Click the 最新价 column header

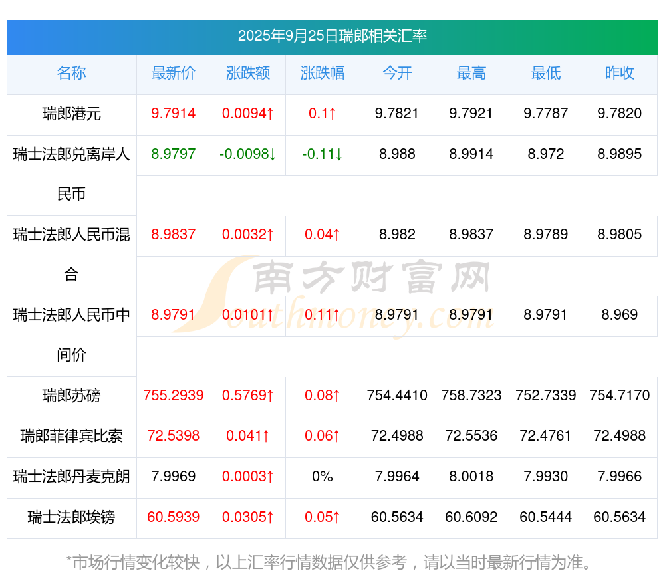[x=174, y=74]
